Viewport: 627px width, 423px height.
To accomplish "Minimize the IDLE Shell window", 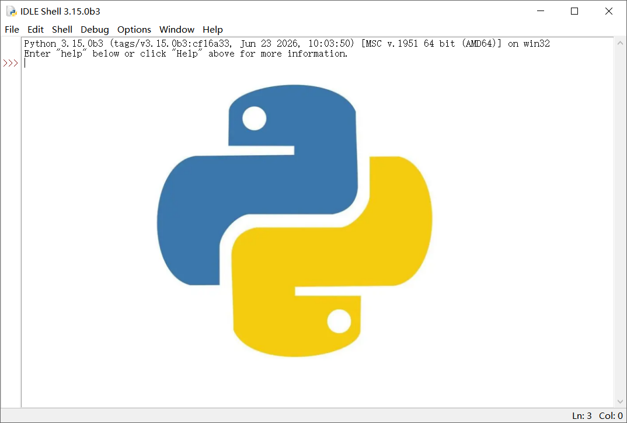I will click(541, 11).
